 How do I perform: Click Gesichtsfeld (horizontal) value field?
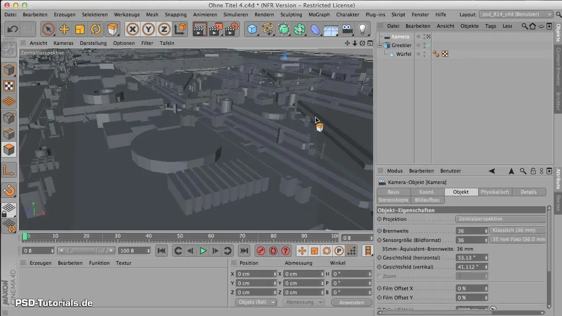coord(472,258)
